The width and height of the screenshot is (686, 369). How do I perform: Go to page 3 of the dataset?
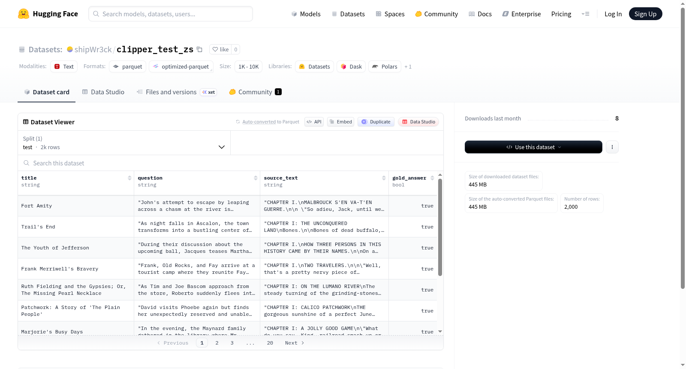point(232,343)
